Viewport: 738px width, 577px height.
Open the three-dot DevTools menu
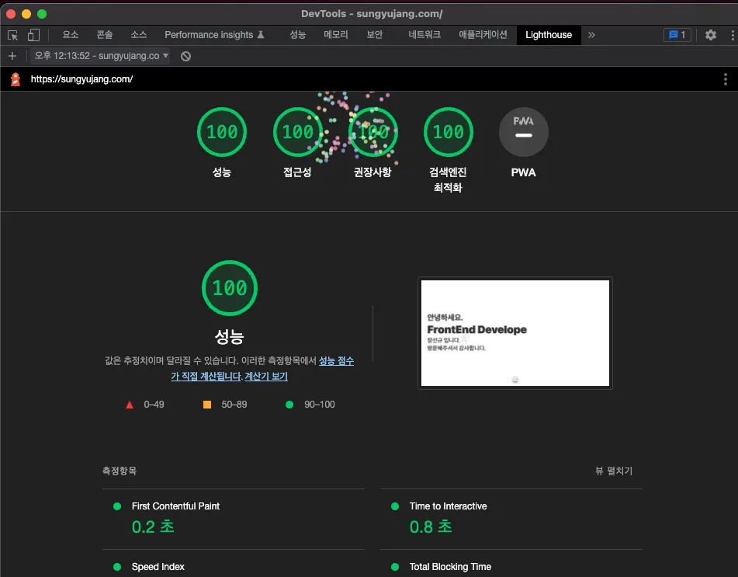[x=730, y=35]
